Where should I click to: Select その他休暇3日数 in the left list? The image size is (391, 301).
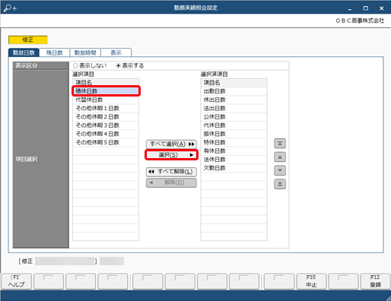click(x=106, y=125)
